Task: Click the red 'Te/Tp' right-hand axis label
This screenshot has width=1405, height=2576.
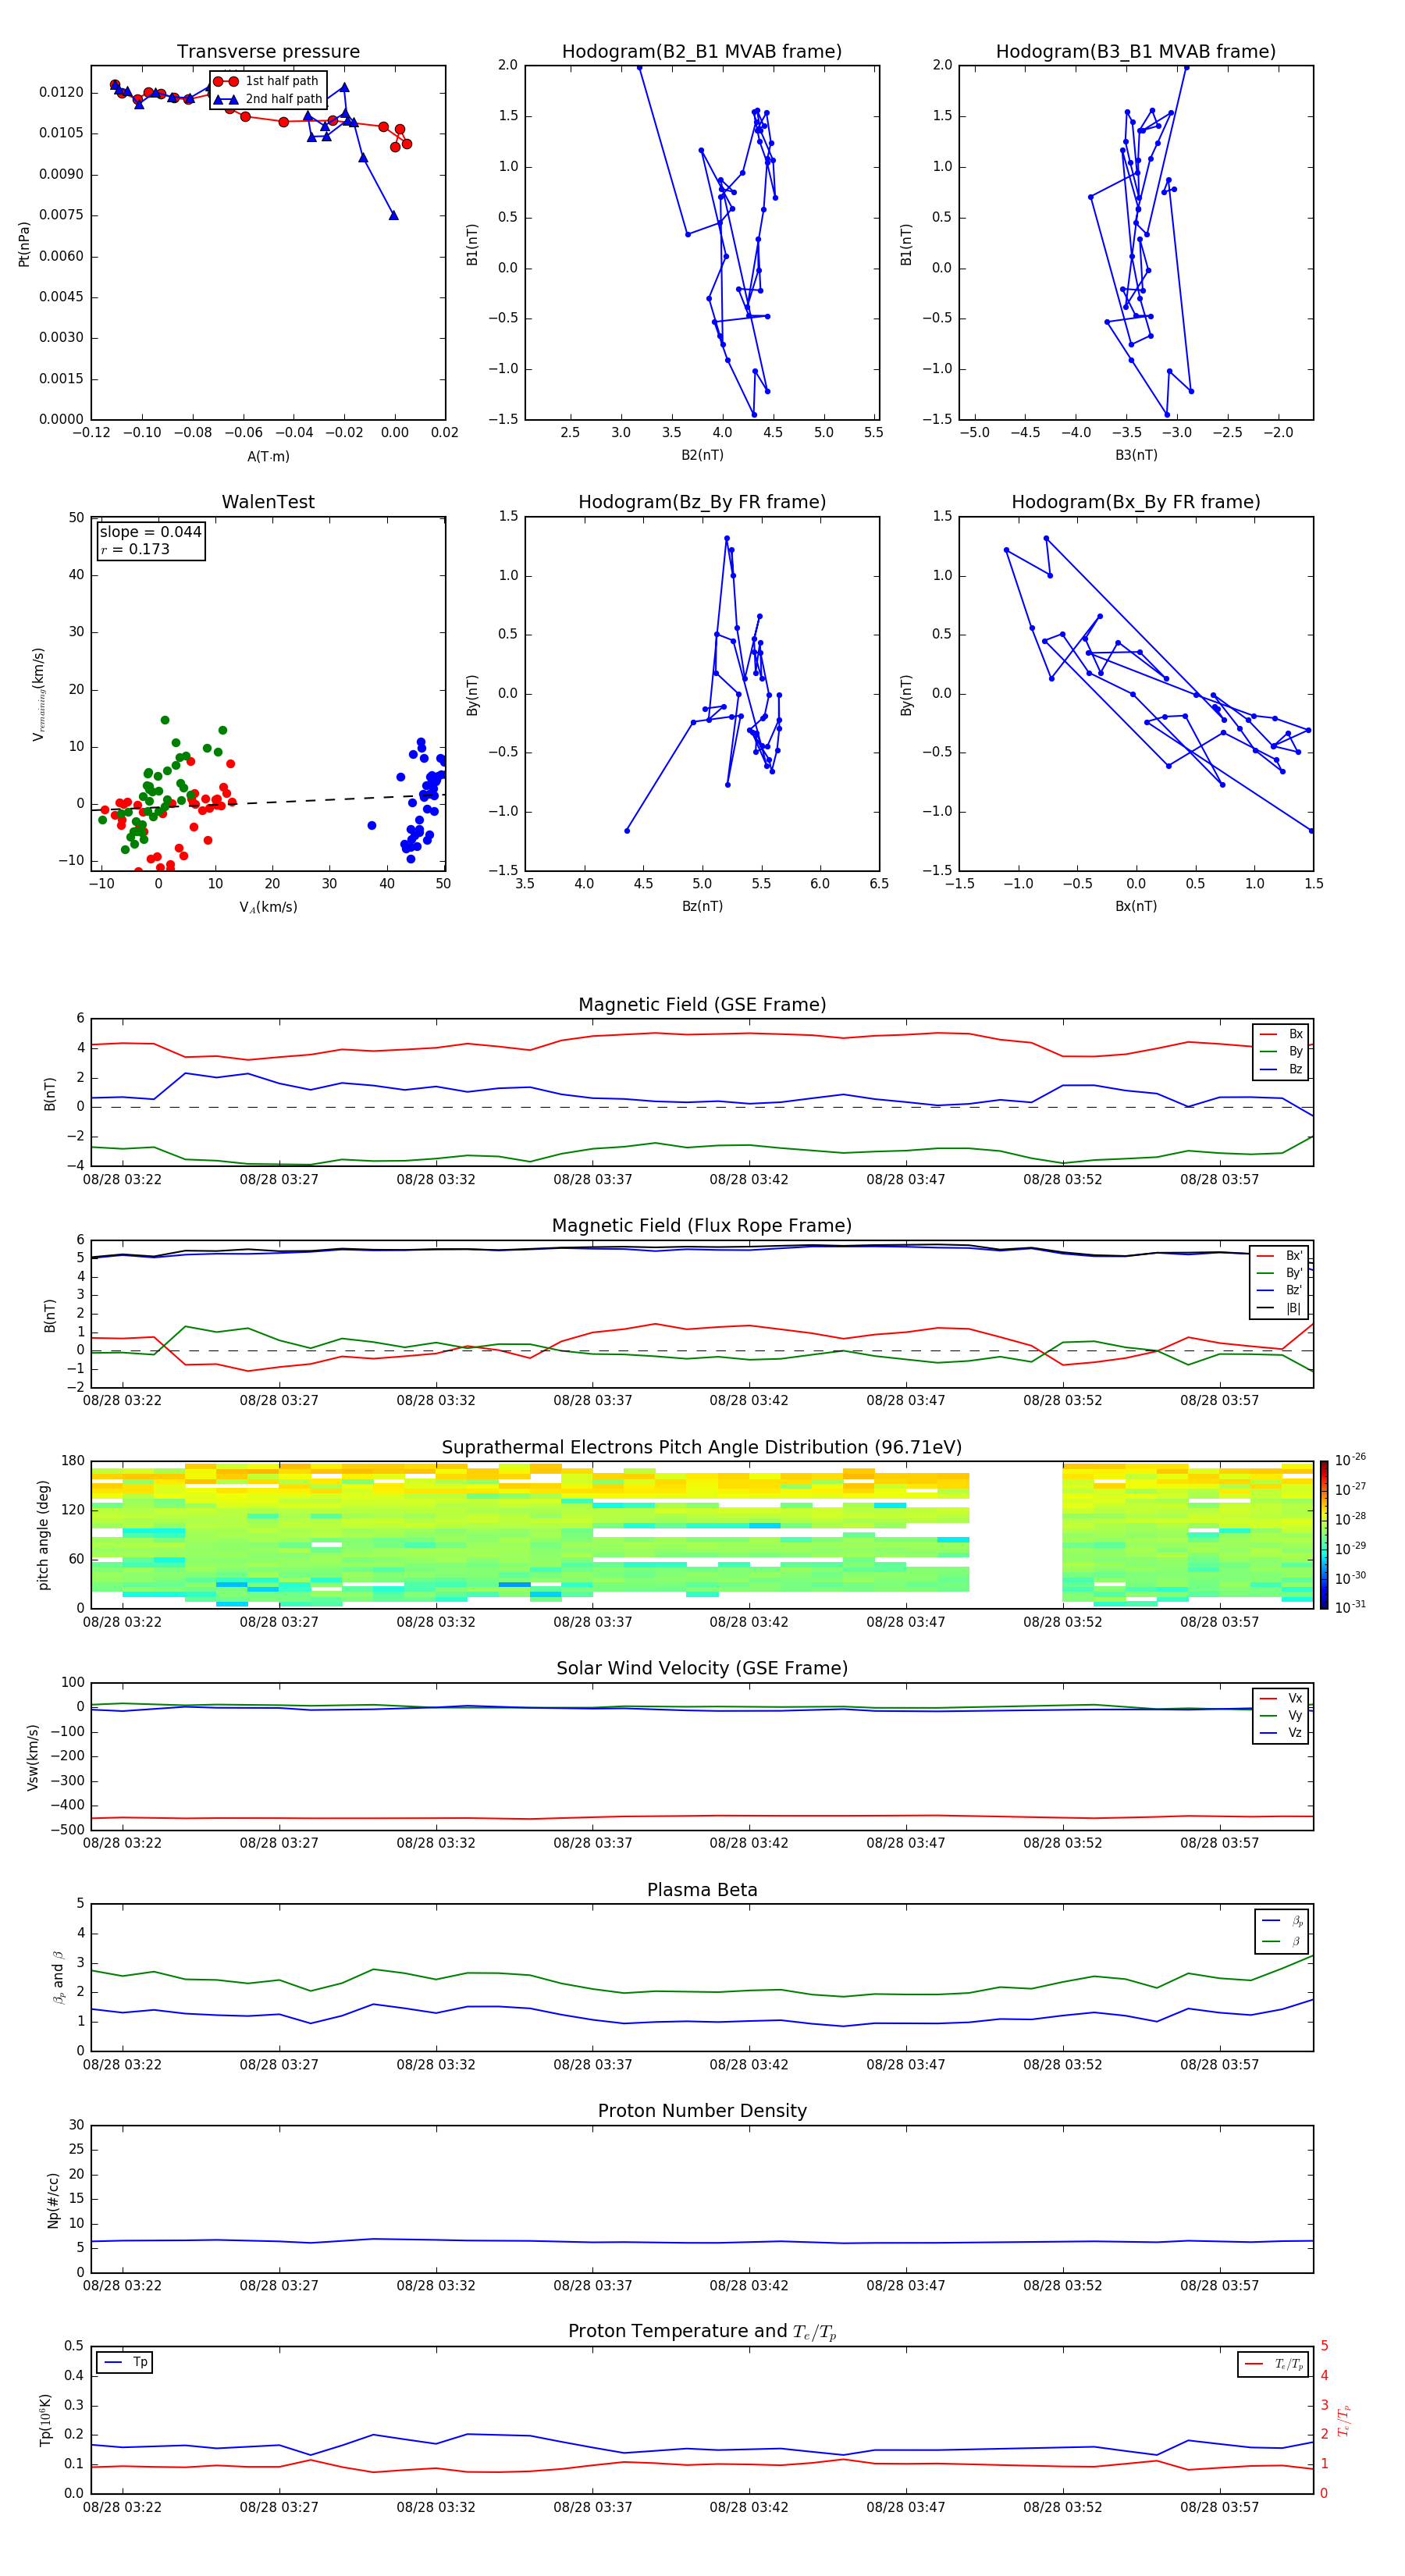Action: [x=1344, y=2420]
